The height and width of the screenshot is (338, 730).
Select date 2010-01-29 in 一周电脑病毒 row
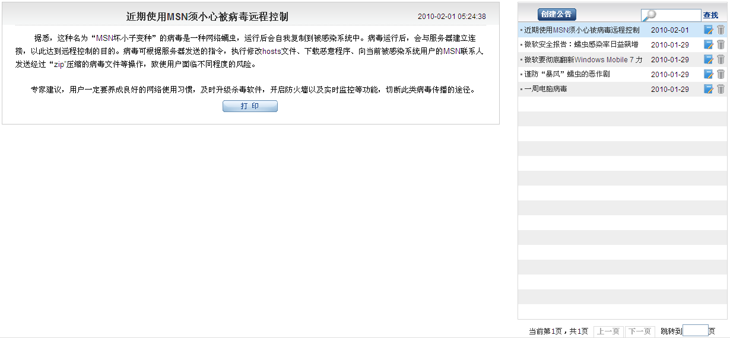[670, 89]
